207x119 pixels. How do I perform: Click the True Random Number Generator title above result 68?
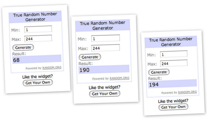tap(35, 17)
